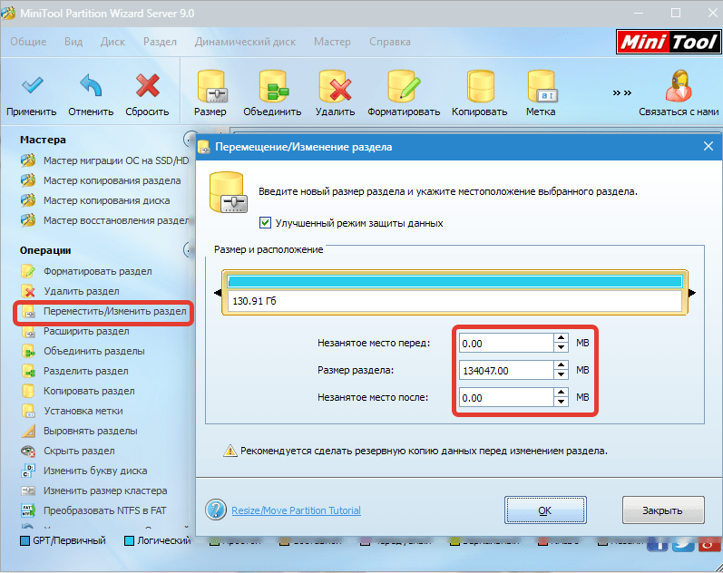Launch Мастер копирования диска
723x573 pixels.
(95, 200)
